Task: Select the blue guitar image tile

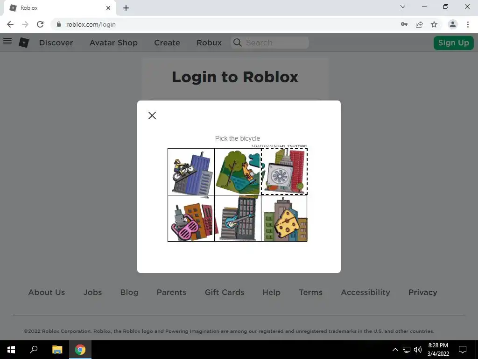Action: [238, 218]
